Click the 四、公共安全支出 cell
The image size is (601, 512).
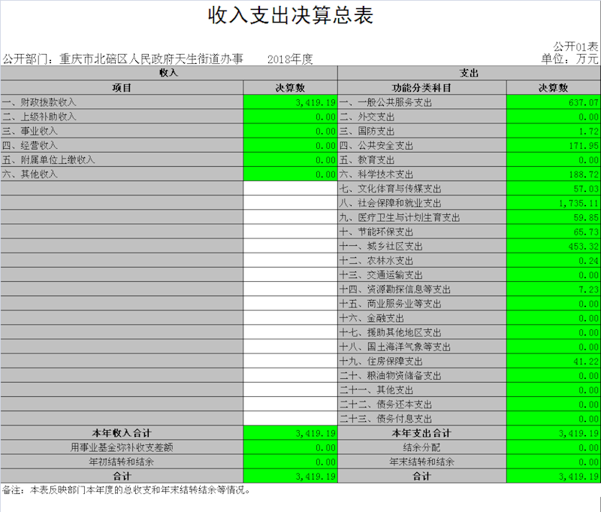(422, 145)
